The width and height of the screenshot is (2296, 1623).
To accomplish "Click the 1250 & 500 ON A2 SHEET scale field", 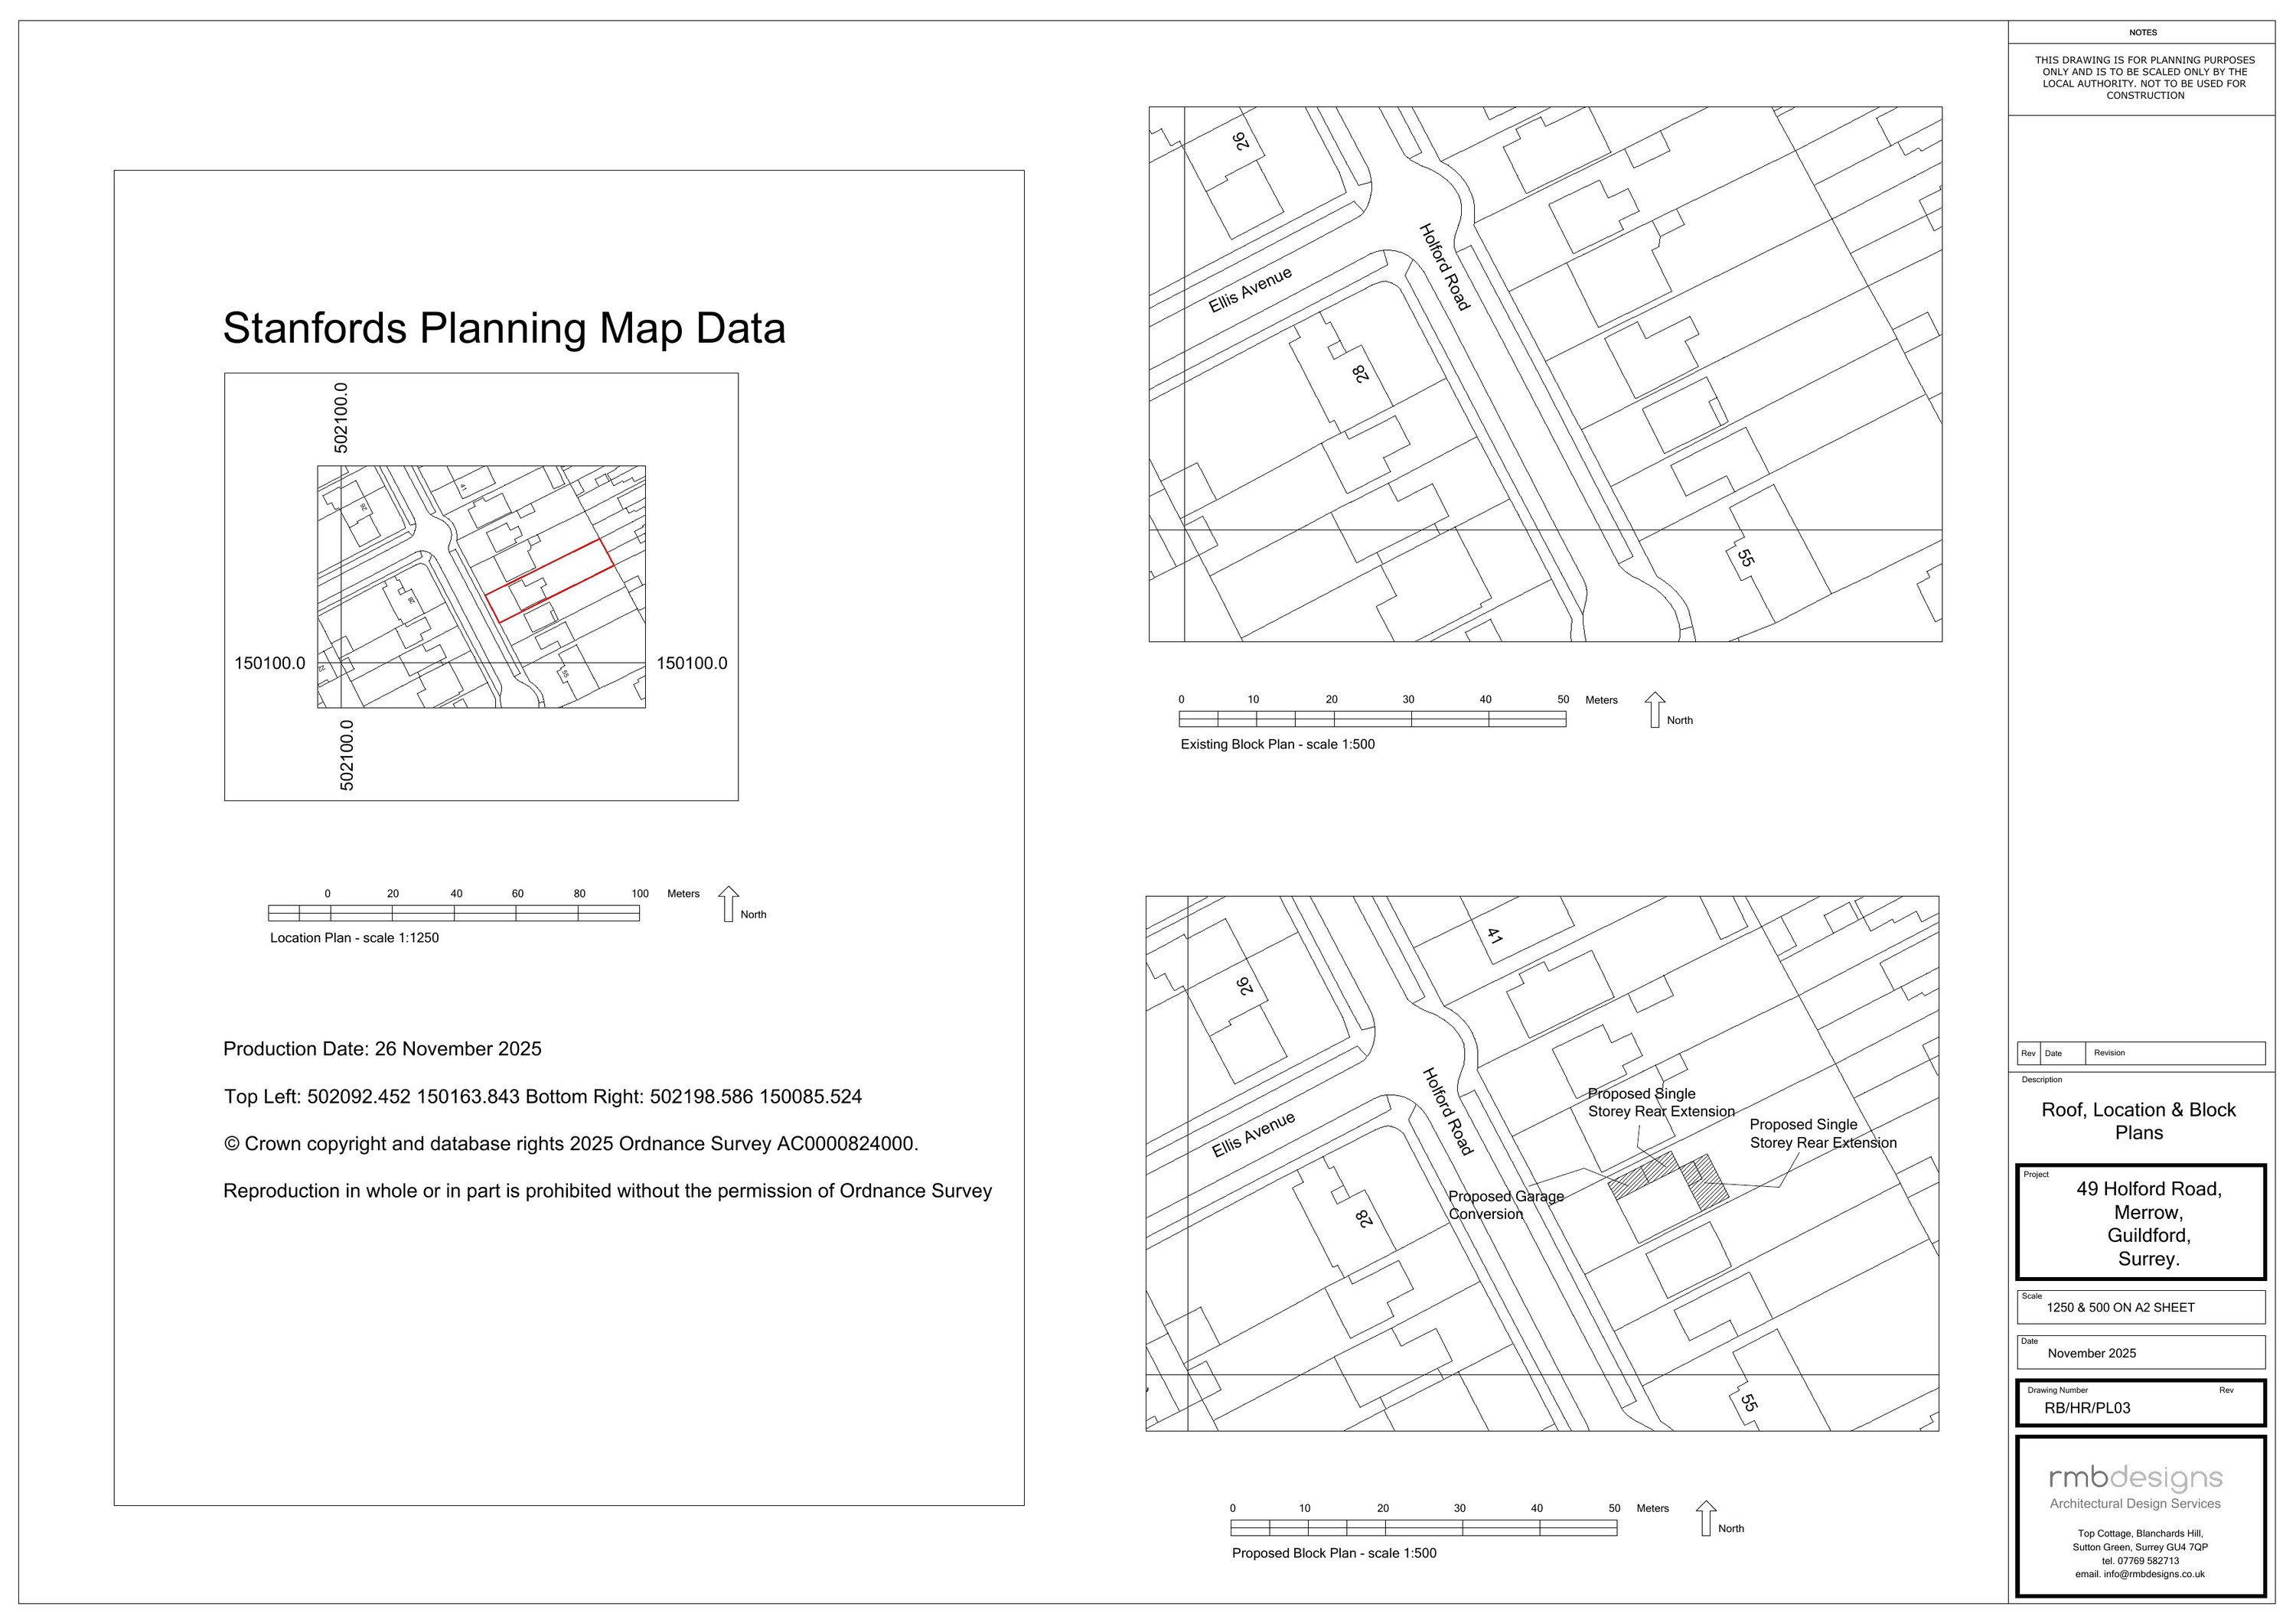I will [x=2120, y=1307].
